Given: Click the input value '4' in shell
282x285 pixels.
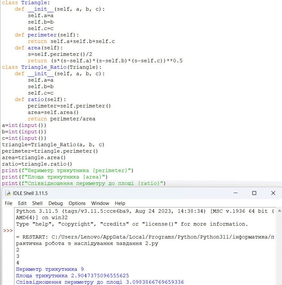Looking at the screenshot, I should [18, 263].
